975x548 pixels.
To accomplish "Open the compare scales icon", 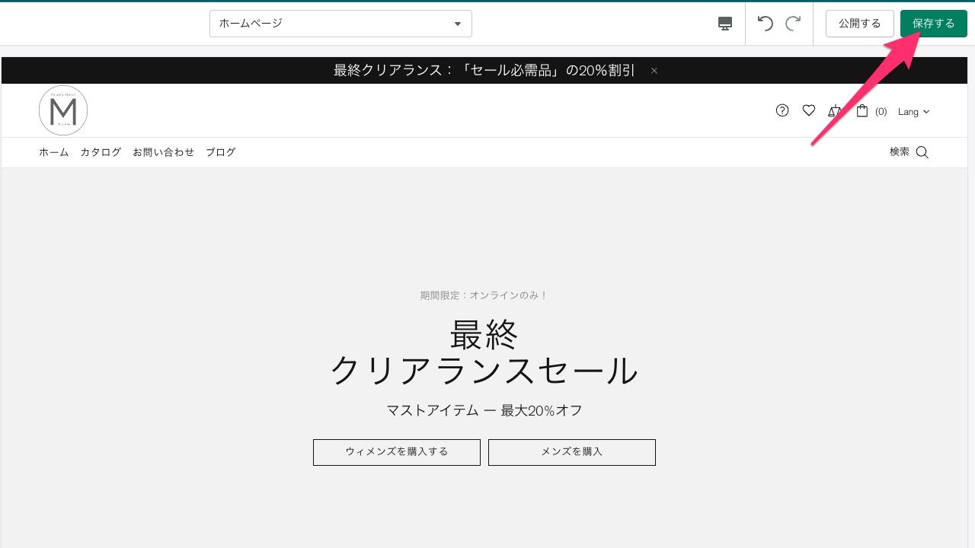I will click(x=835, y=110).
